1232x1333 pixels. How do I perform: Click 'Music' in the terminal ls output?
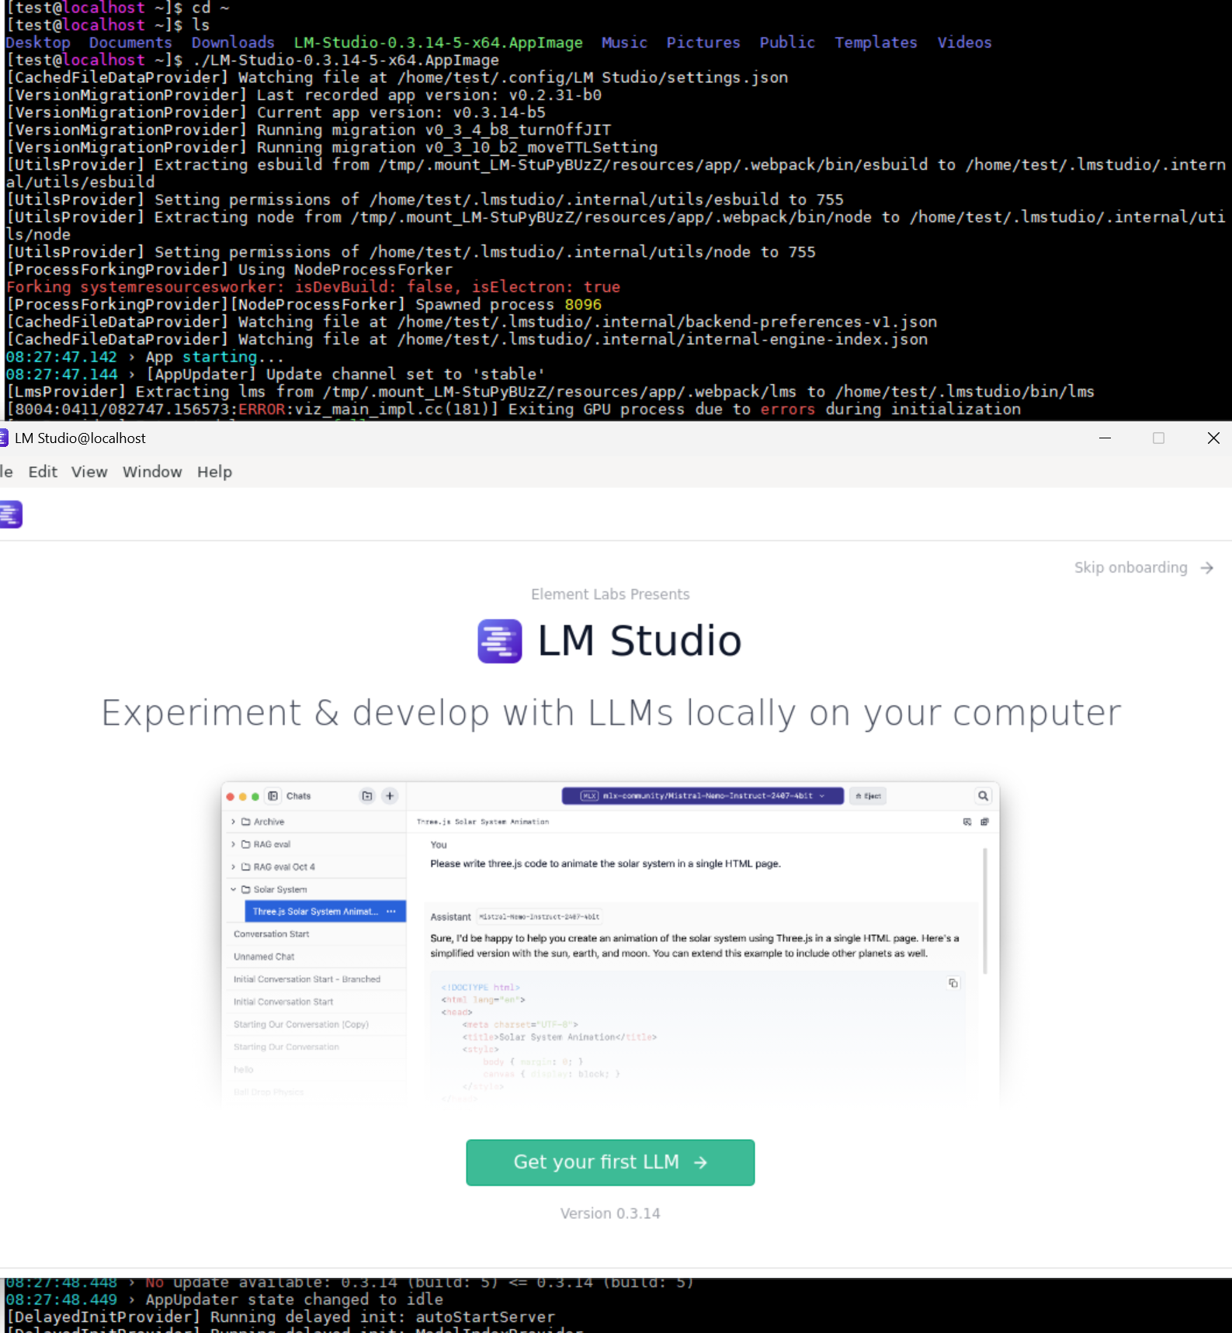tap(624, 43)
